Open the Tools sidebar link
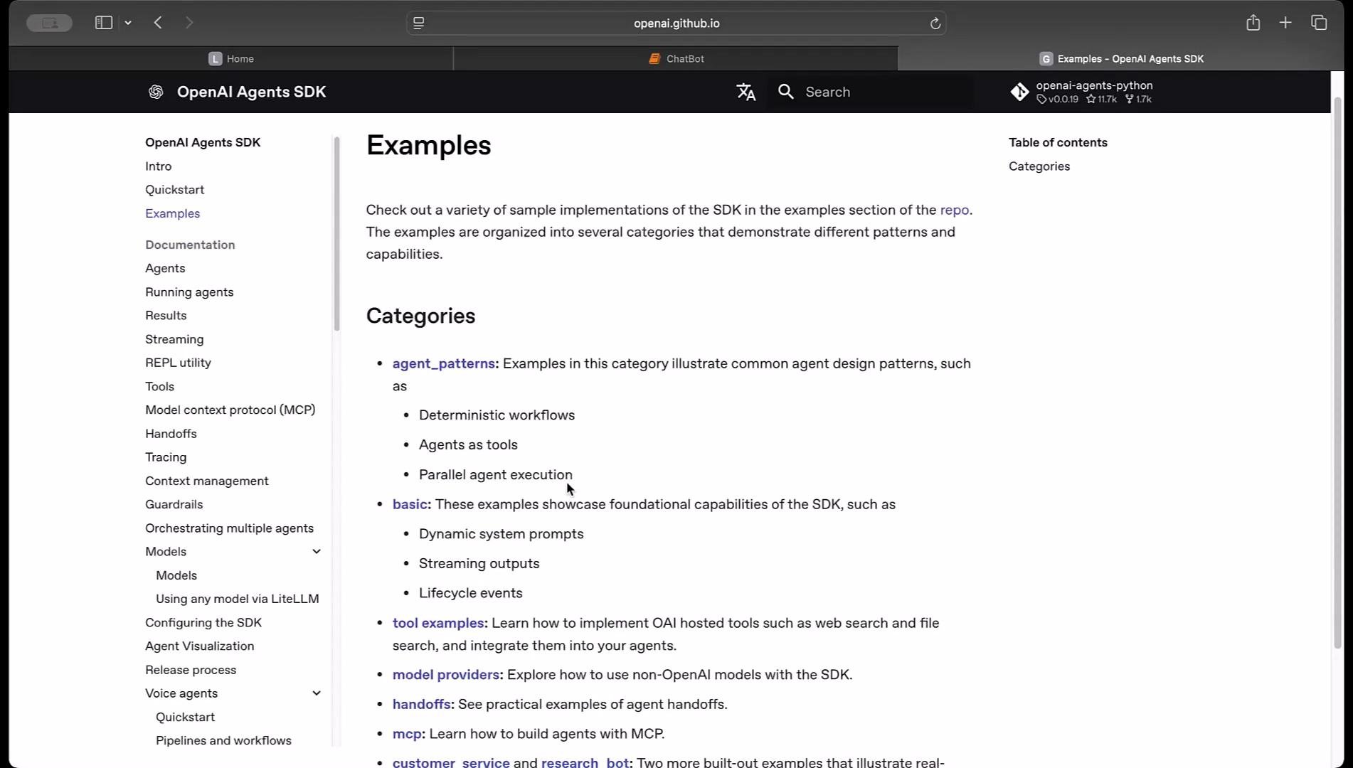Screen dimensions: 1353x768 pos(159,386)
